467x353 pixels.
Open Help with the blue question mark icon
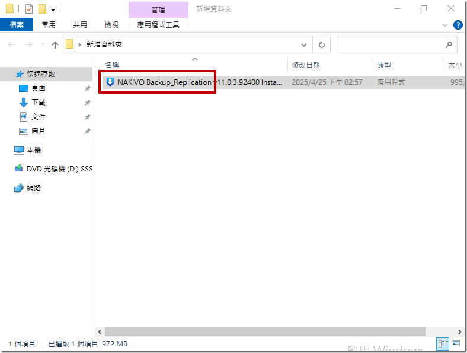click(x=458, y=25)
